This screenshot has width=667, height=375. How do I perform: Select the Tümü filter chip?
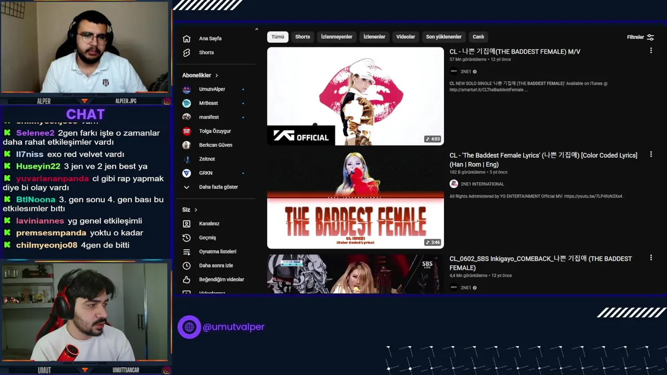(x=278, y=37)
